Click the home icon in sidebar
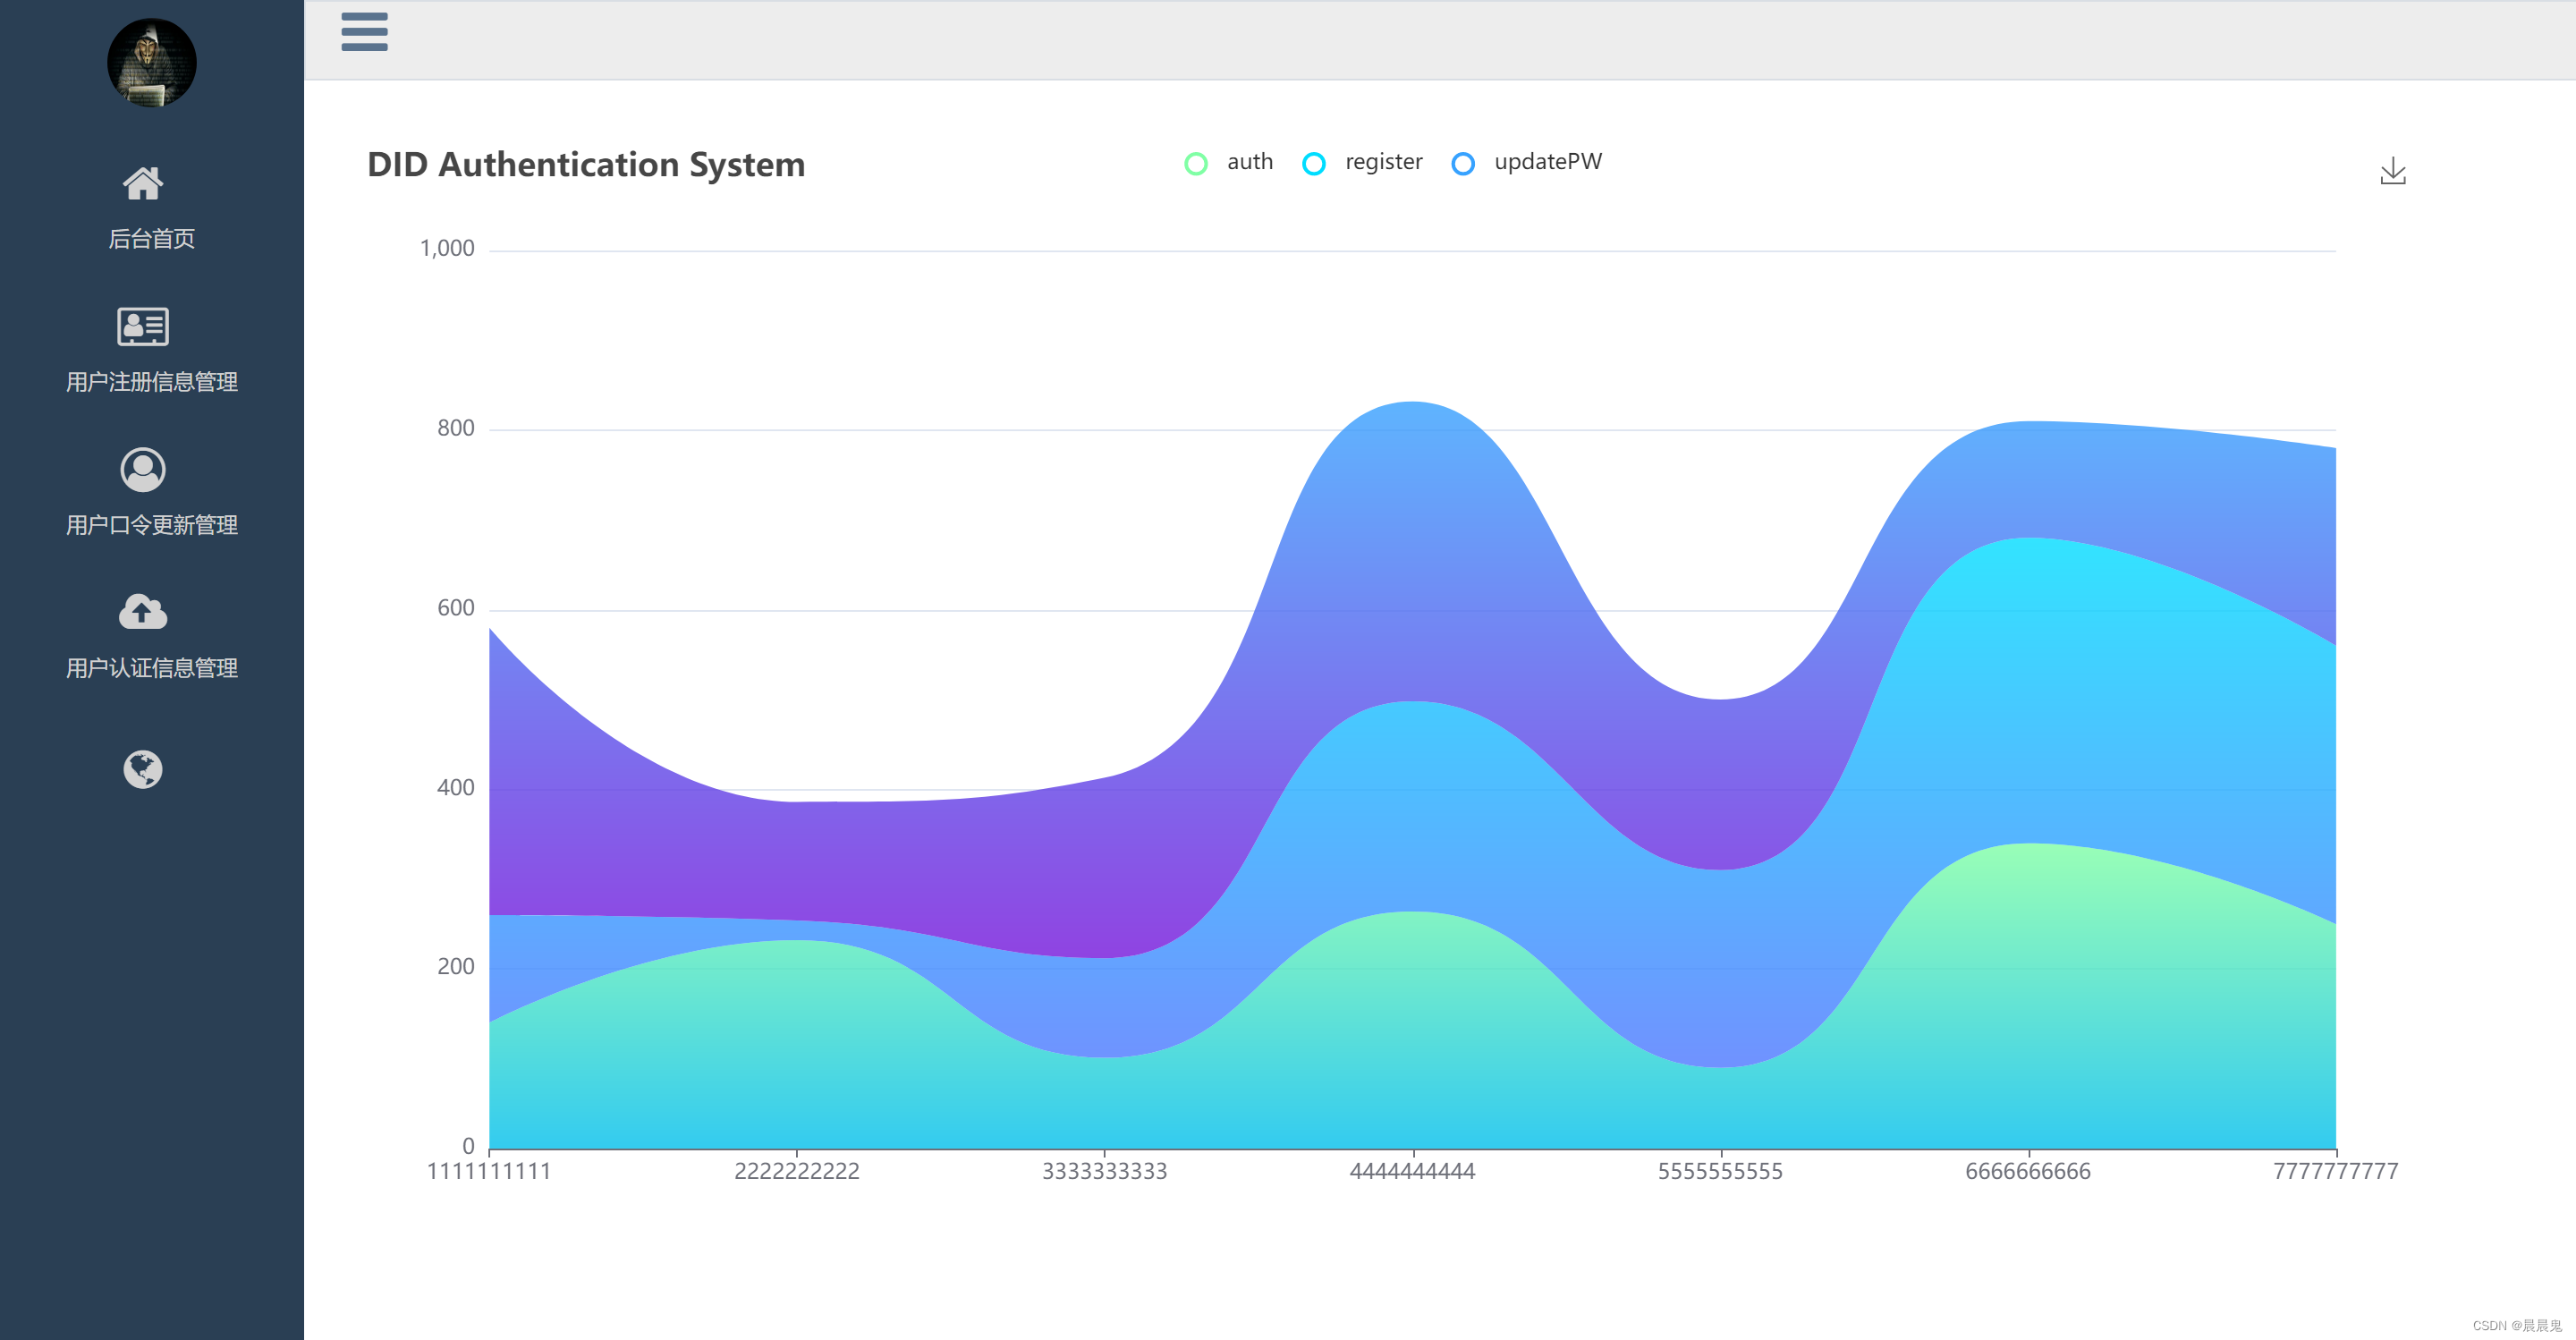 click(x=142, y=184)
